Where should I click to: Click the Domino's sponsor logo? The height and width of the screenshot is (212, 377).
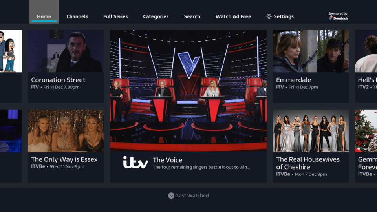coord(339,18)
